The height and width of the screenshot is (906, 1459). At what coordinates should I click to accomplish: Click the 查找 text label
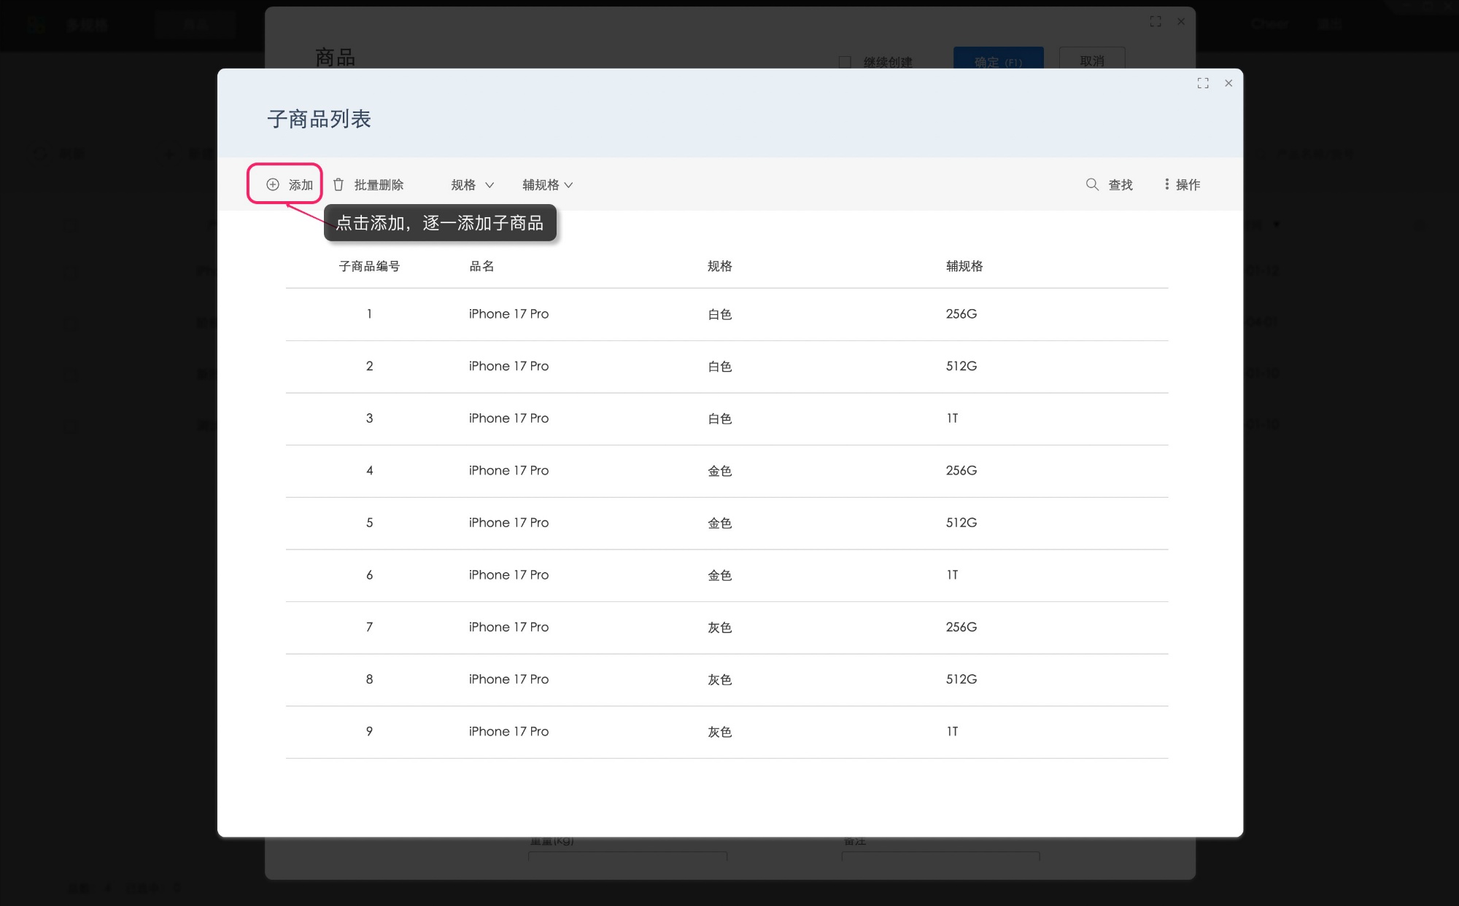click(x=1121, y=185)
